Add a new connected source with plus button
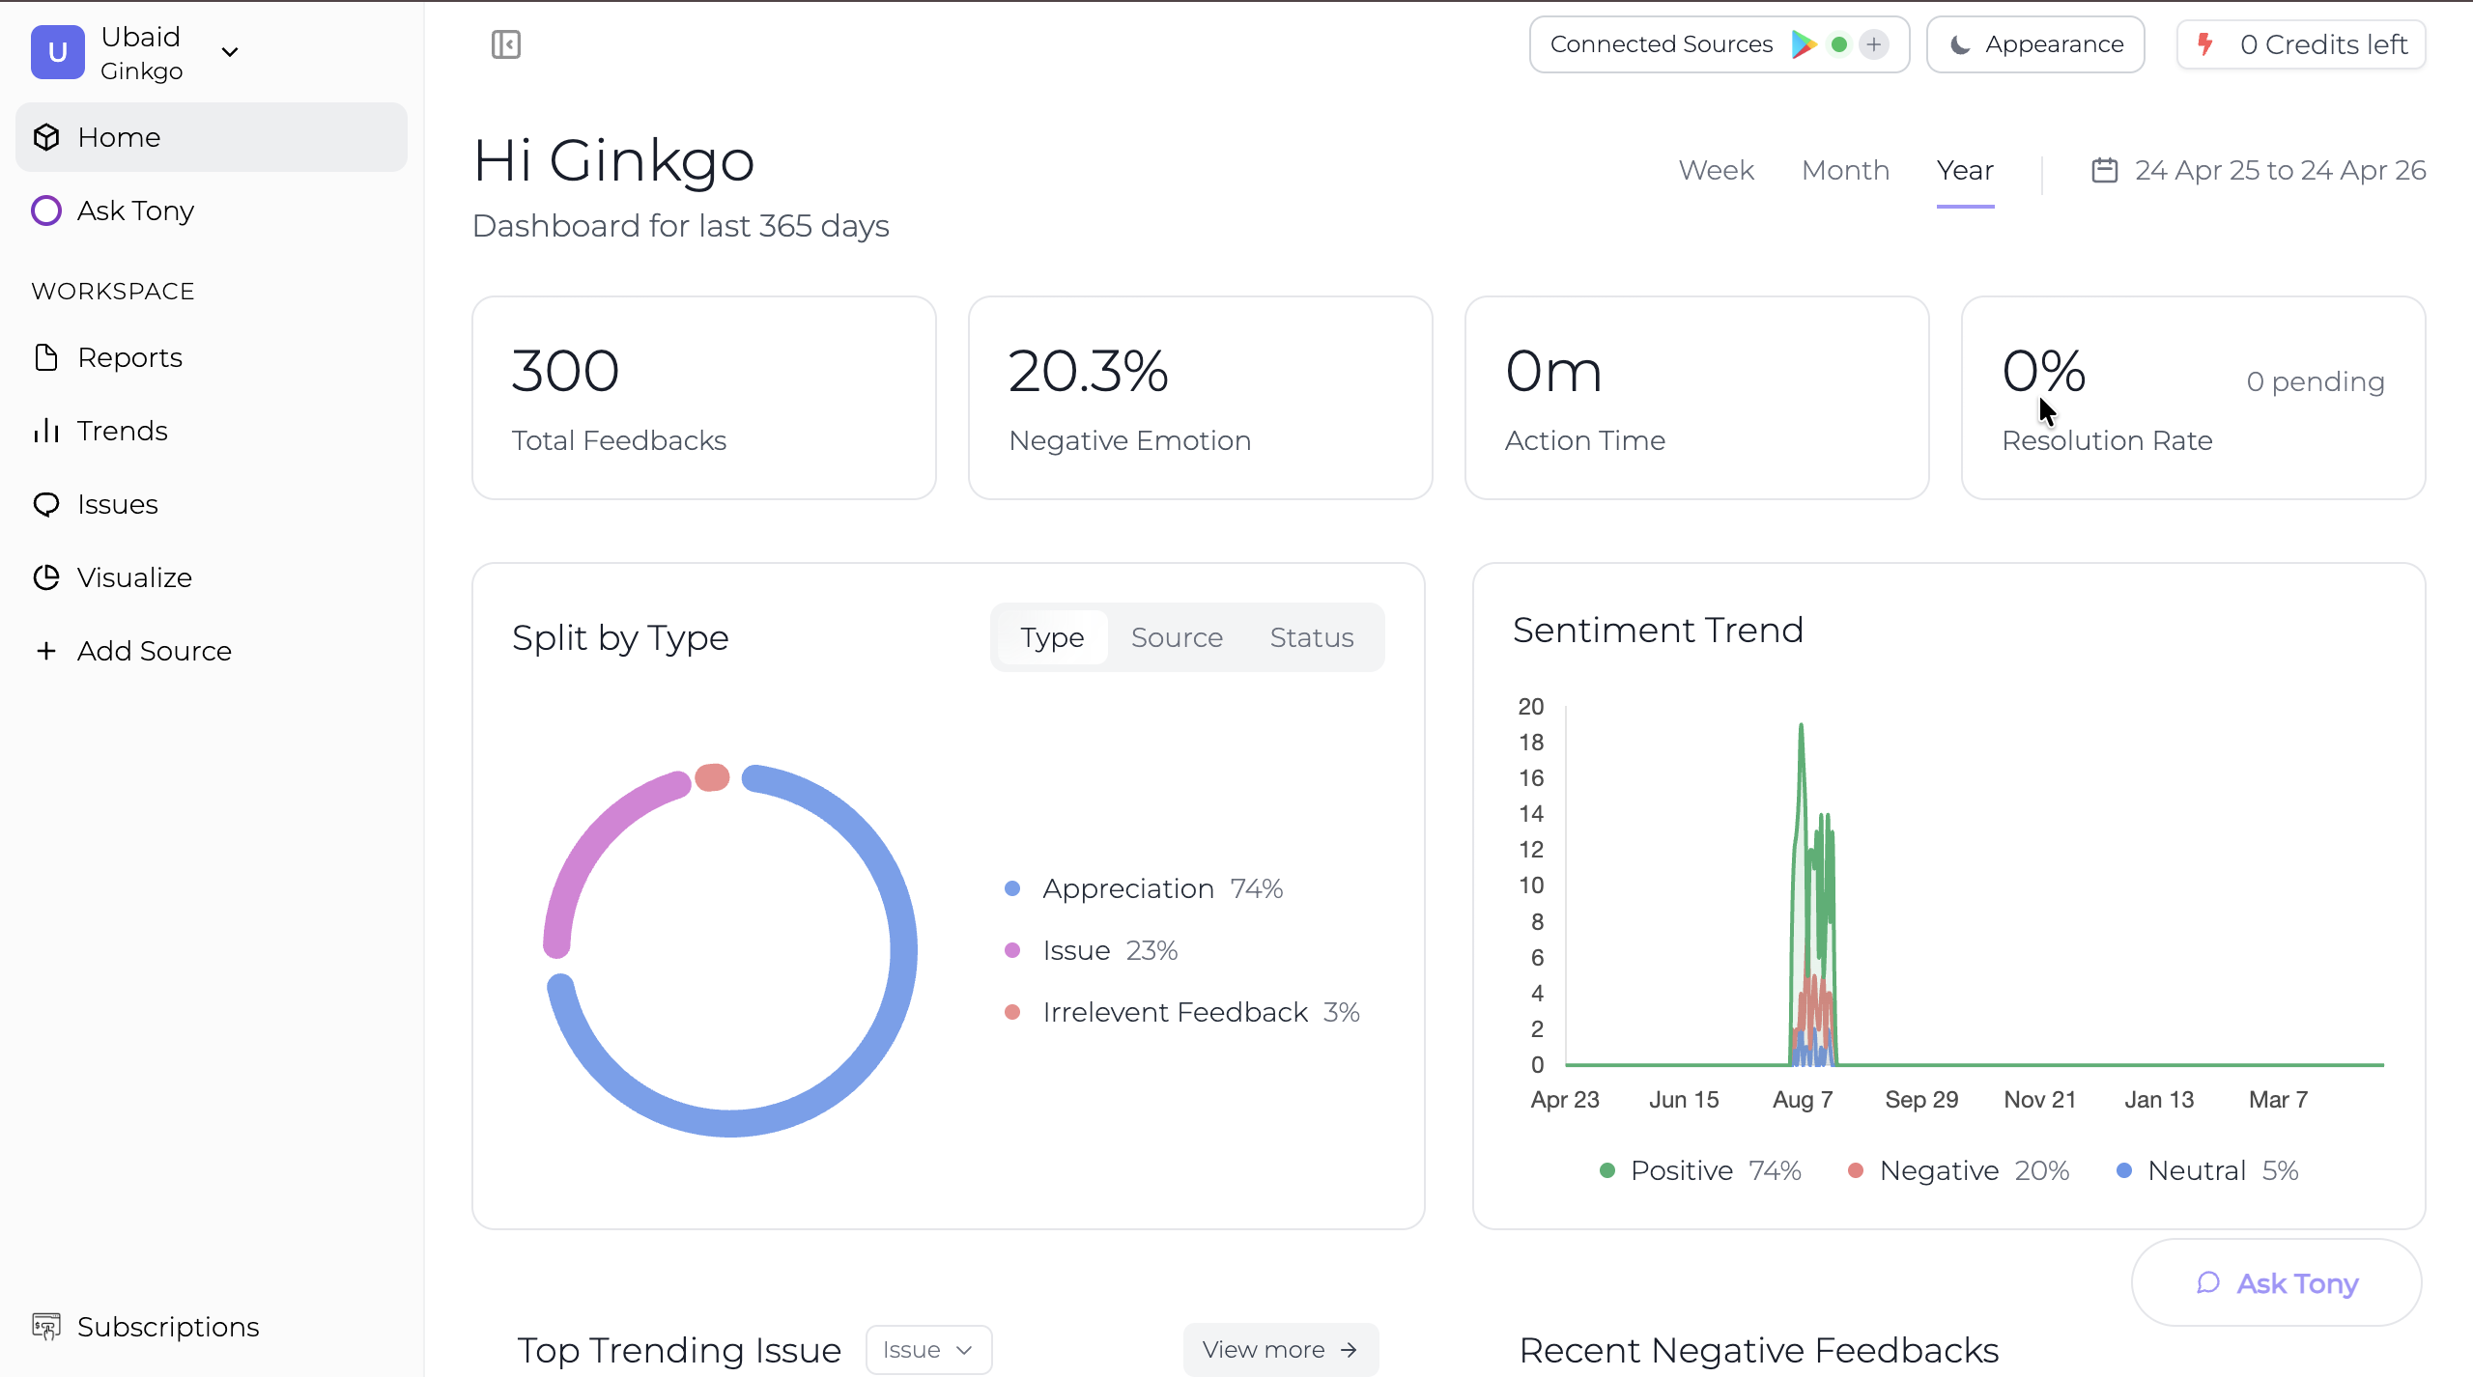 point(1874,43)
